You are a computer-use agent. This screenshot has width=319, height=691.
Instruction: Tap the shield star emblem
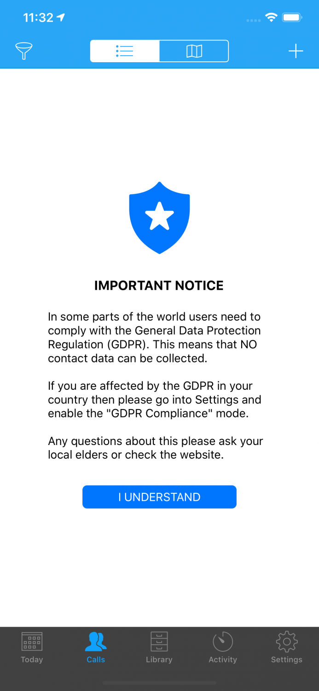[159, 217]
